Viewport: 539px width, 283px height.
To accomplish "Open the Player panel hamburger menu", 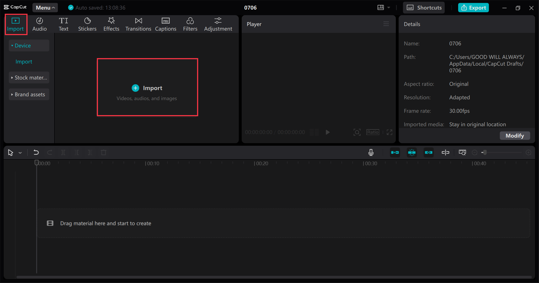I will (386, 24).
